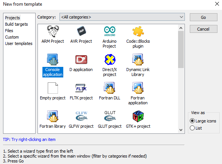Switch to Build targets wizard type

pos(16,24)
